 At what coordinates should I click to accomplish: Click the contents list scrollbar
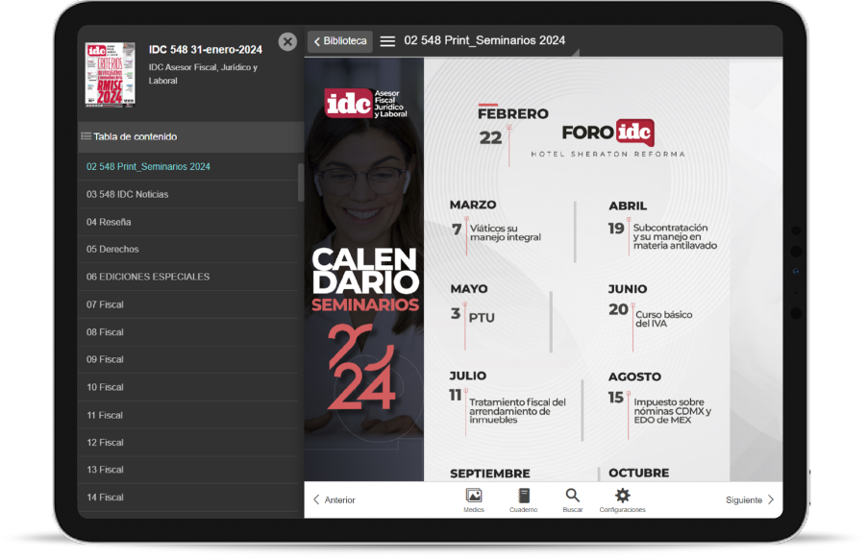point(301,182)
